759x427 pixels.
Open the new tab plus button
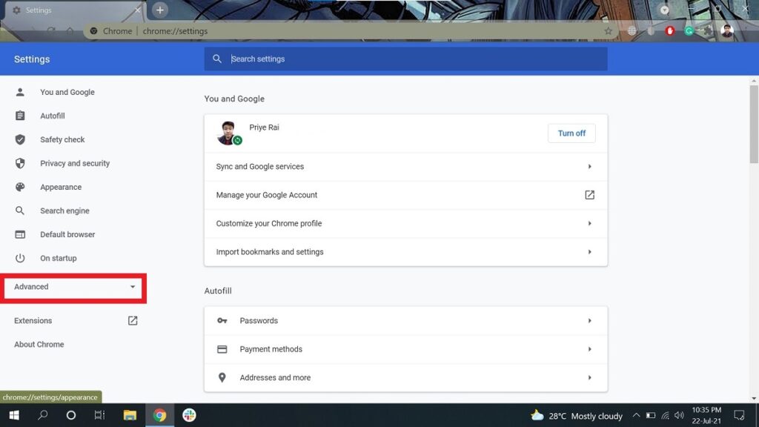(160, 10)
